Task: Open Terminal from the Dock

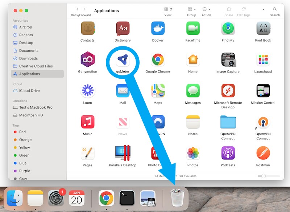Action: [x=127, y=198]
